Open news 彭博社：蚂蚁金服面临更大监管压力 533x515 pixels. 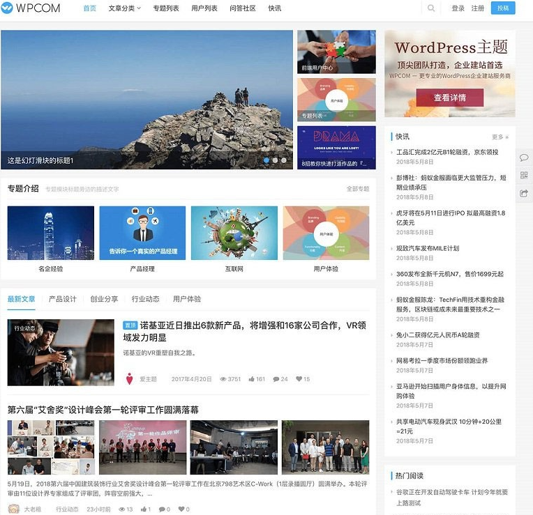pyautogui.click(x=451, y=183)
